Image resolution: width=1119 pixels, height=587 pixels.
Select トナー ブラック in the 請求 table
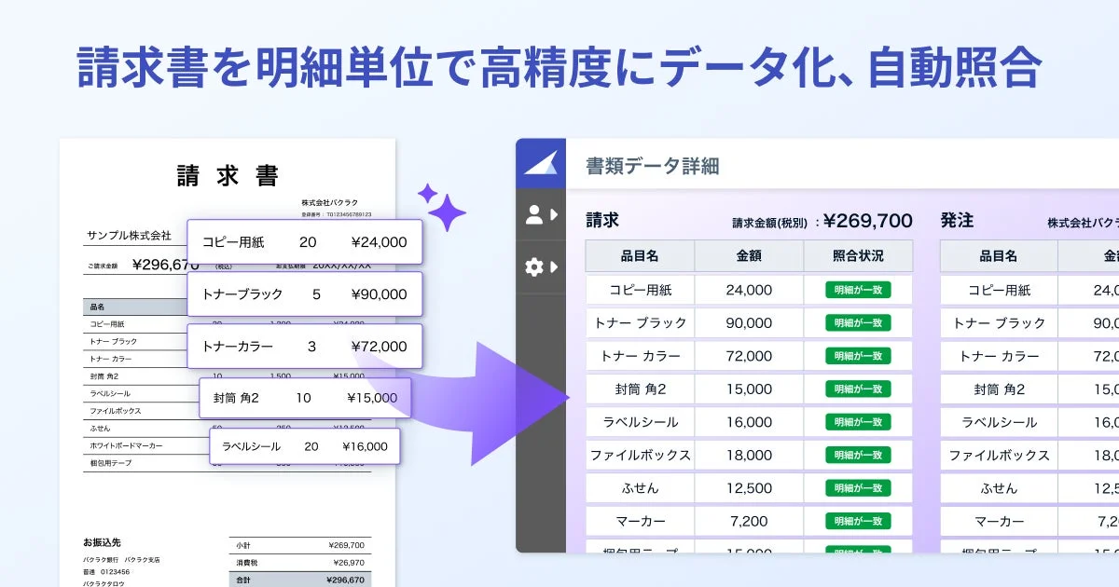point(640,322)
